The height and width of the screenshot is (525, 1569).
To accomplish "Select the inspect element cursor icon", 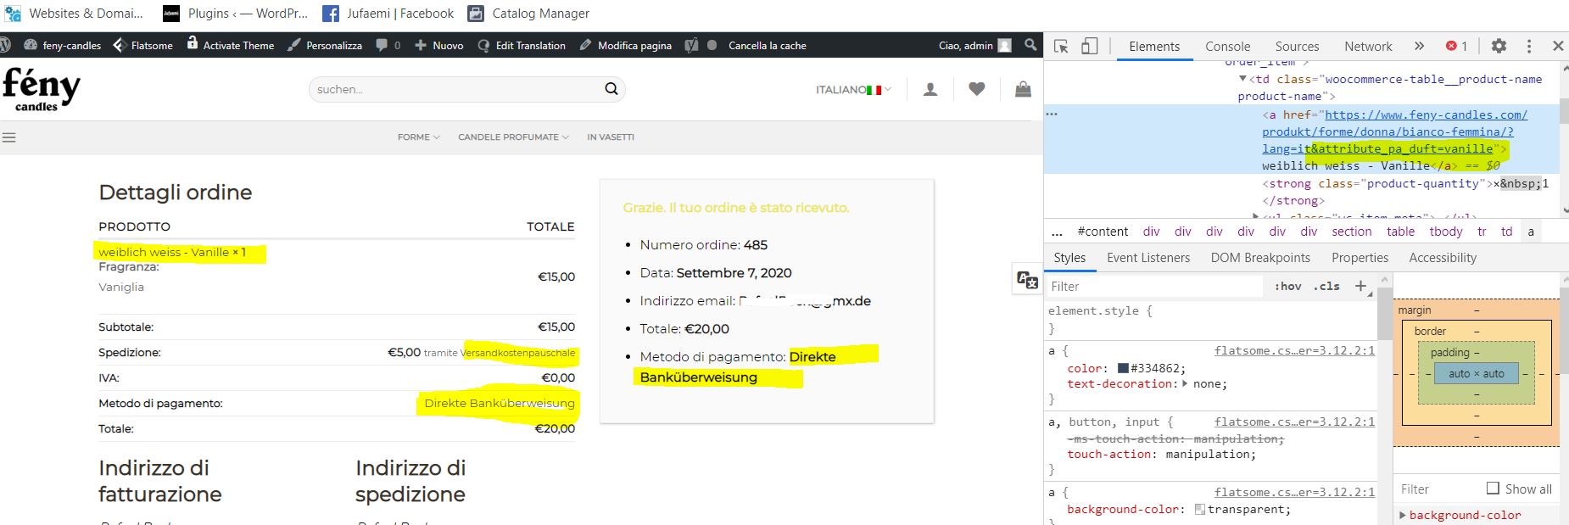I will [x=1061, y=47].
